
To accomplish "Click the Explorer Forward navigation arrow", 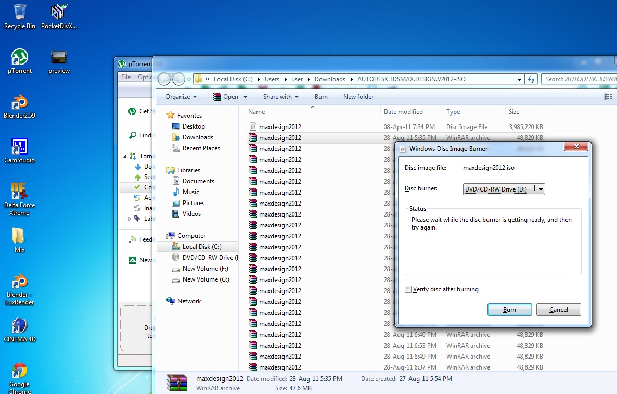I will click(x=178, y=79).
